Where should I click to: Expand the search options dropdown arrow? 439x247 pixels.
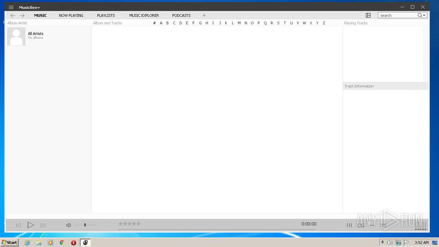click(425, 15)
